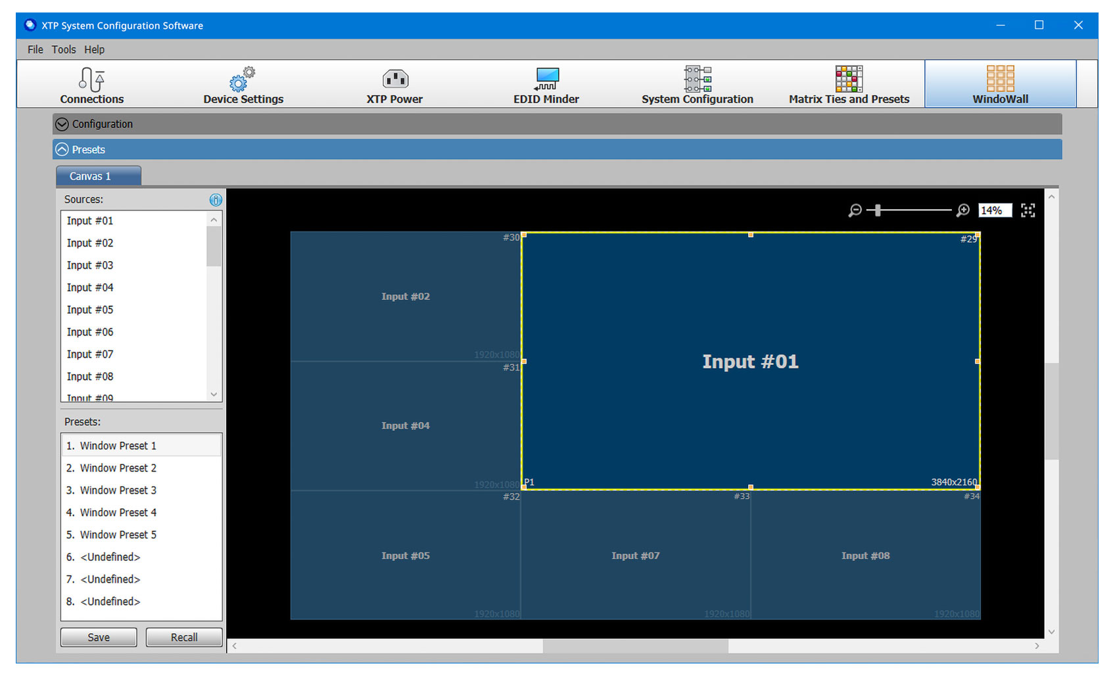Click the Recall preset button

(x=184, y=637)
